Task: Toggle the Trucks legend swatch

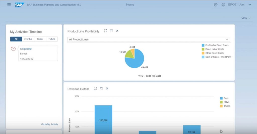Action: pos(221,106)
